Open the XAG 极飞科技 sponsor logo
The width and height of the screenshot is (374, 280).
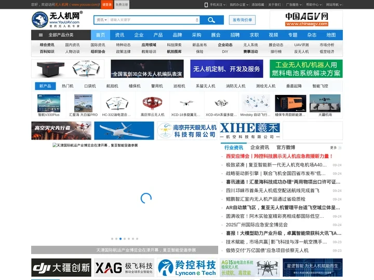point(124,268)
